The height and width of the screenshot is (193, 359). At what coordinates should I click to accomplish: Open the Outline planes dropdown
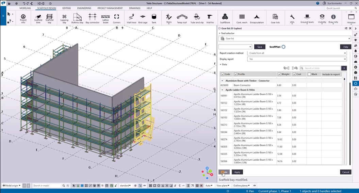[x=242, y=186]
